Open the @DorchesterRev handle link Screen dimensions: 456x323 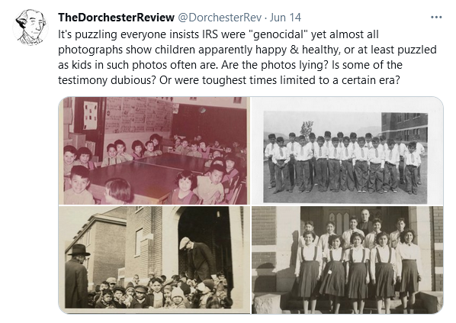220,18
